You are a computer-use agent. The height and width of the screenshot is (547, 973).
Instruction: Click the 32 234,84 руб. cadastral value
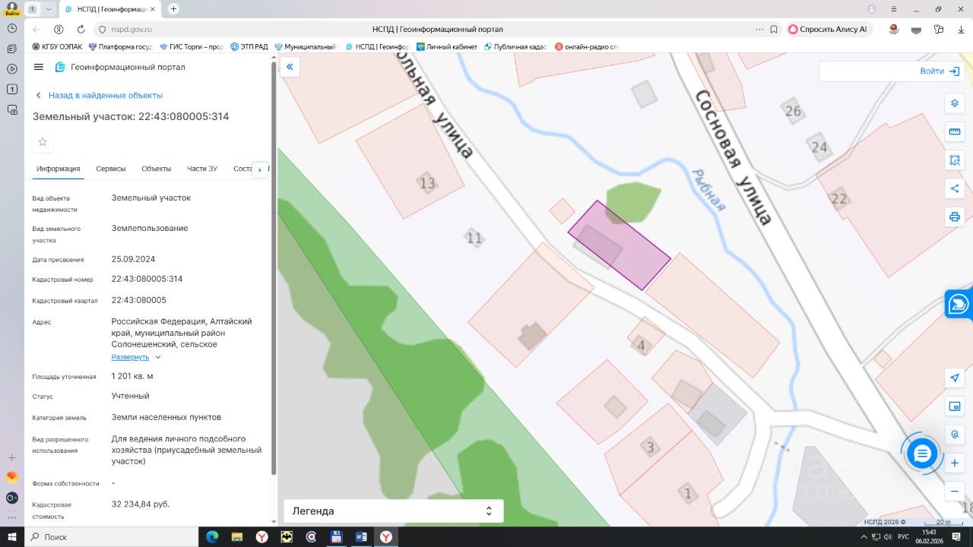click(x=141, y=504)
